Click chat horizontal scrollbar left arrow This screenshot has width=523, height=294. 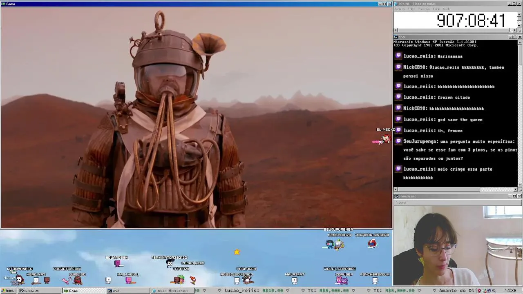tap(396, 189)
